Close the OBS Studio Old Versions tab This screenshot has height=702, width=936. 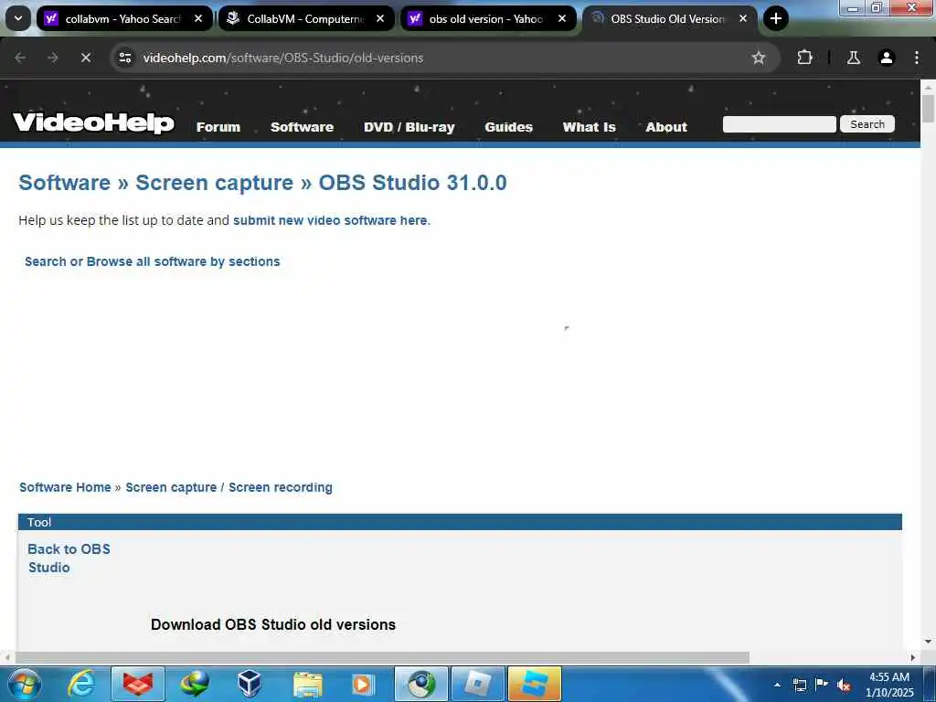(x=743, y=18)
